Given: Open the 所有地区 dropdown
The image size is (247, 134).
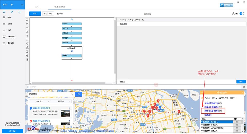Looking at the screenshot, I should (39, 101).
